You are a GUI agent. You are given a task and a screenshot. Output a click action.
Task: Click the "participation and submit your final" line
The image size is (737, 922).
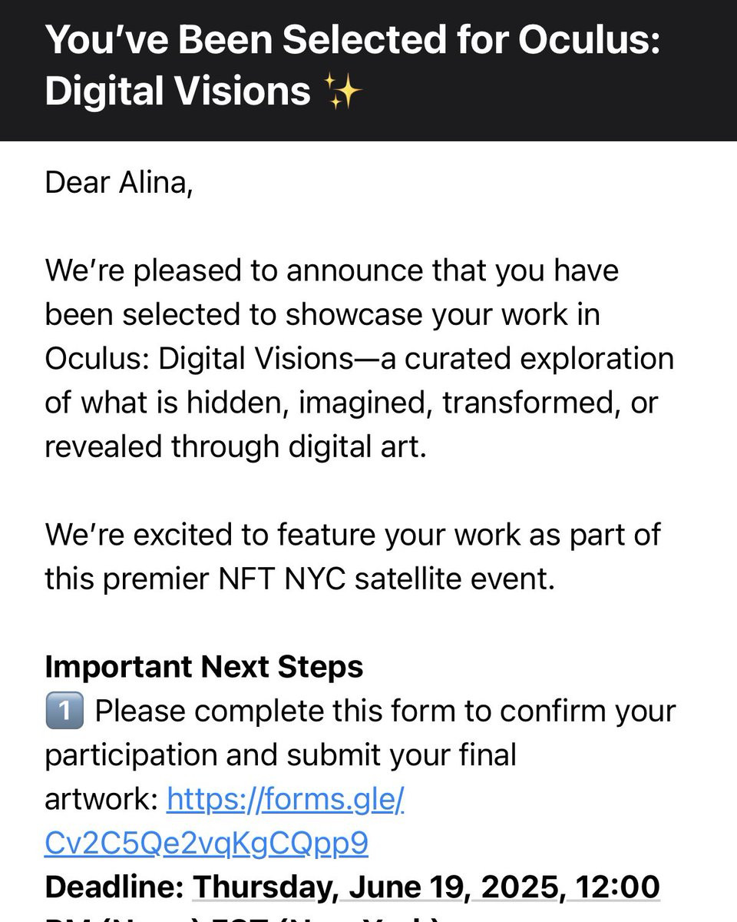pos(280,755)
